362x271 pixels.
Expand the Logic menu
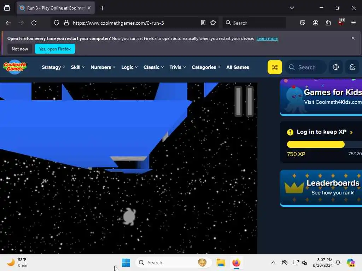coord(129,67)
